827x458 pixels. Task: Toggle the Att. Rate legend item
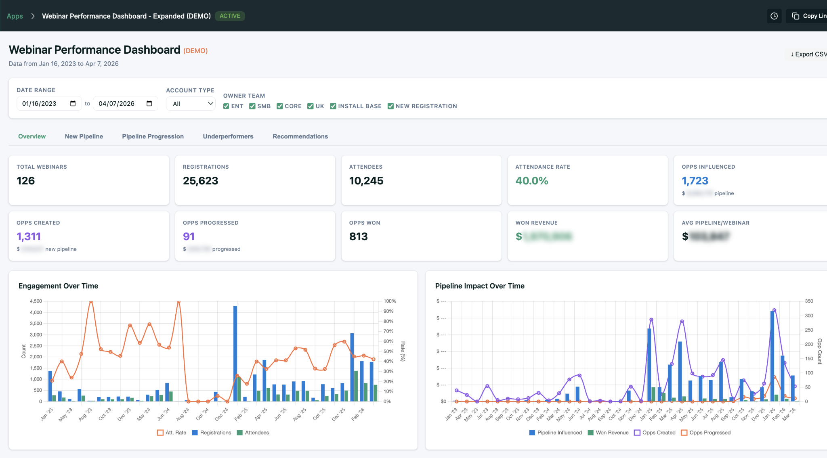tap(171, 433)
